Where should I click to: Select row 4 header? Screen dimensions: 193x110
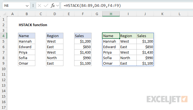3,36
